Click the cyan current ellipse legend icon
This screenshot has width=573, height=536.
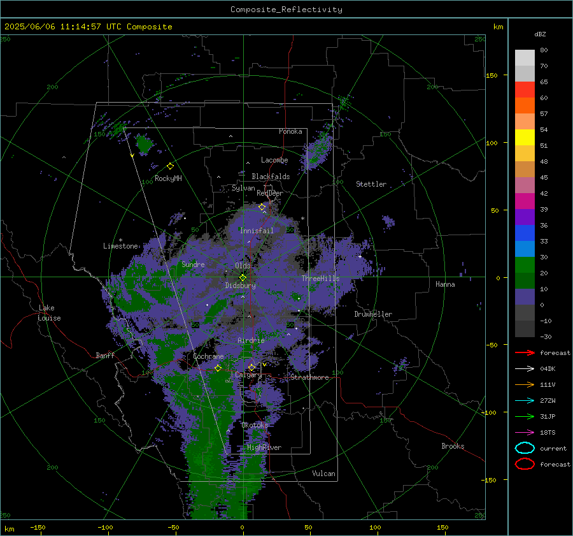tap(525, 448)
